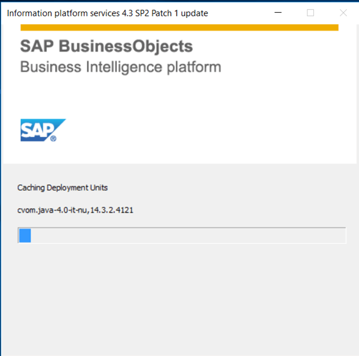Click the orange banner stripe

pos(179,27)
